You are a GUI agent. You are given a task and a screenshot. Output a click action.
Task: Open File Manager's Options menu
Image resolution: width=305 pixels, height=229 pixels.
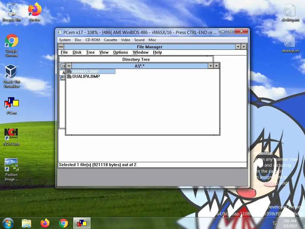[121, 52]
